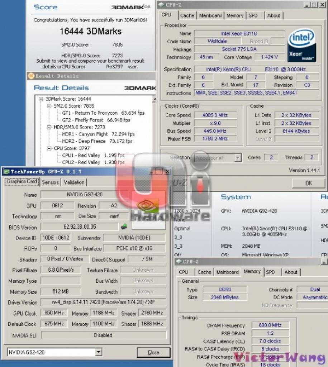Viewport: 328px width, 367px height.
Task: Click the GPU Name field NVIDIA G92-420
Action: pyautogui.click(x=85, y=195)
